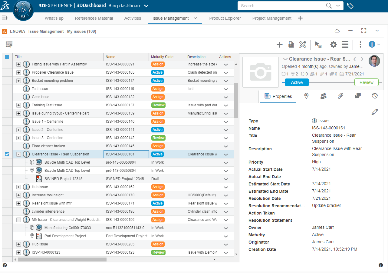Screen dimensions: 388x273
Task: Toggle the select-all checkbox in header
Action: (7, 57)
